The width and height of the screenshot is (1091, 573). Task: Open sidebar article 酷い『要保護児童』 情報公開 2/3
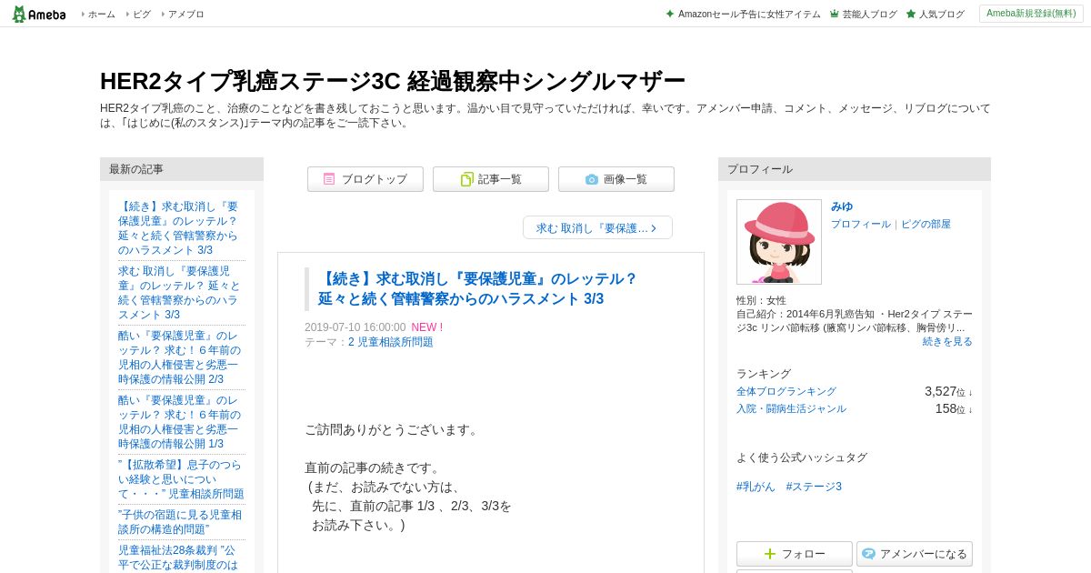click(x=181, y=357)
